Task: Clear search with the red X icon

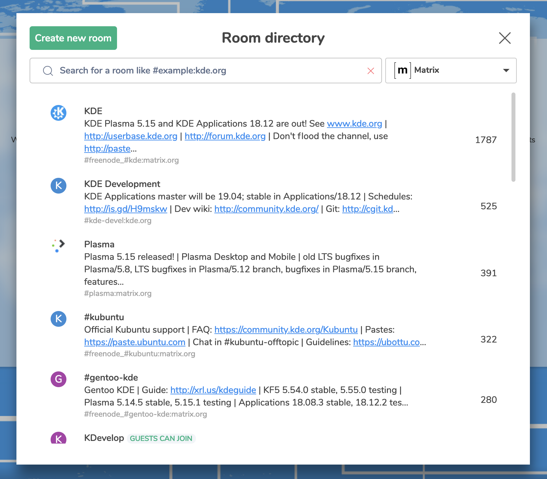Action: pos(371,71)
